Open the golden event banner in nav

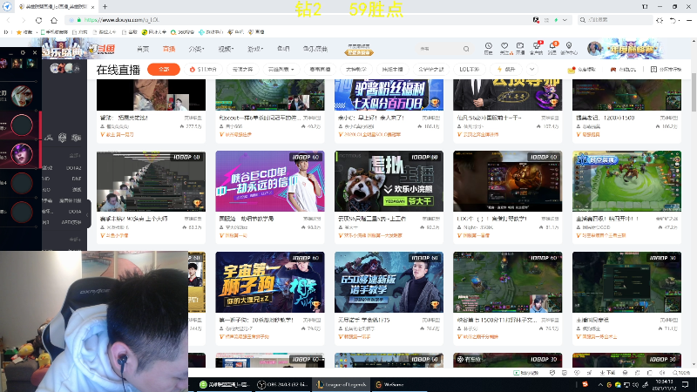pos(359,50)
